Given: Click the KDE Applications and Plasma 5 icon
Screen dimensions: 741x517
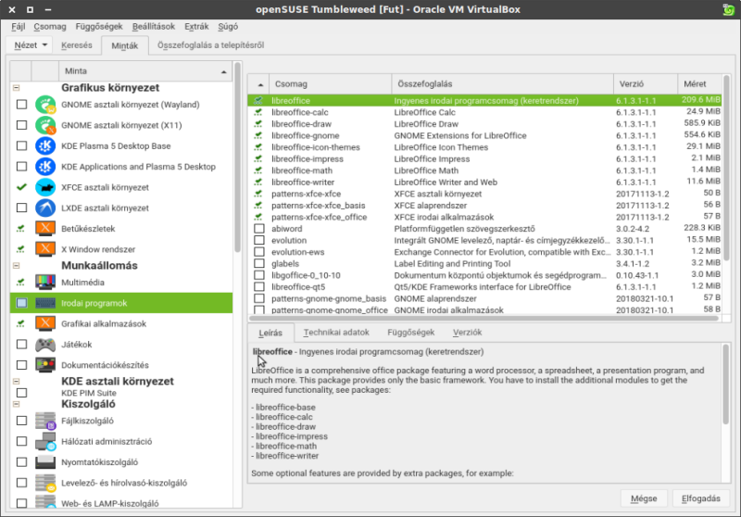Looking at the screenshot, I should (x=45, y=167).
